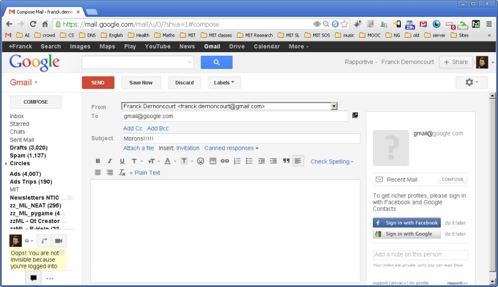498x287 pixels.
Task: Select the Compose Mail browser tab
Action: (x=44, y=12)
